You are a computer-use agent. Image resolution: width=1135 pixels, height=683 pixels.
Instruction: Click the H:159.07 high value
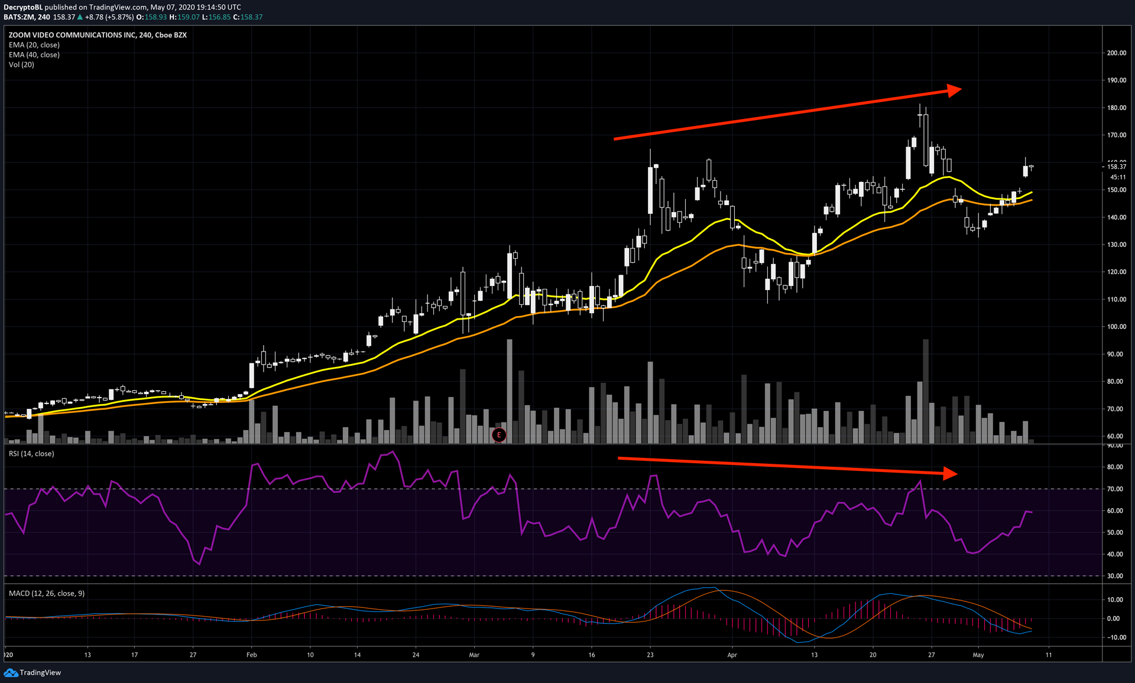[184, 17]
